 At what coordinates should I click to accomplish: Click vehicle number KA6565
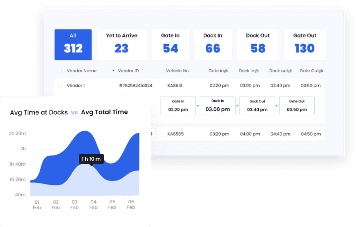coord(176,134)
